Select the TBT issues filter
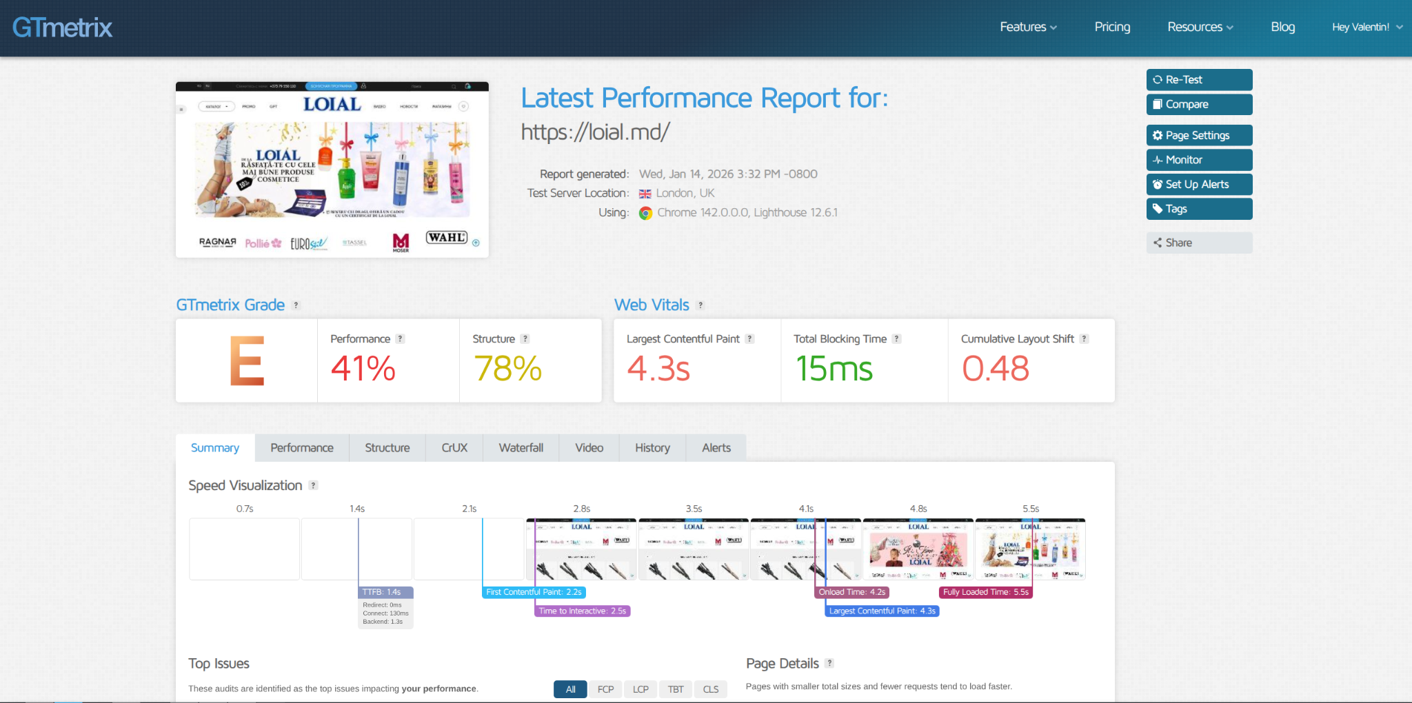Viewport: 1412px width, 703px height. (x=676, y=689)
